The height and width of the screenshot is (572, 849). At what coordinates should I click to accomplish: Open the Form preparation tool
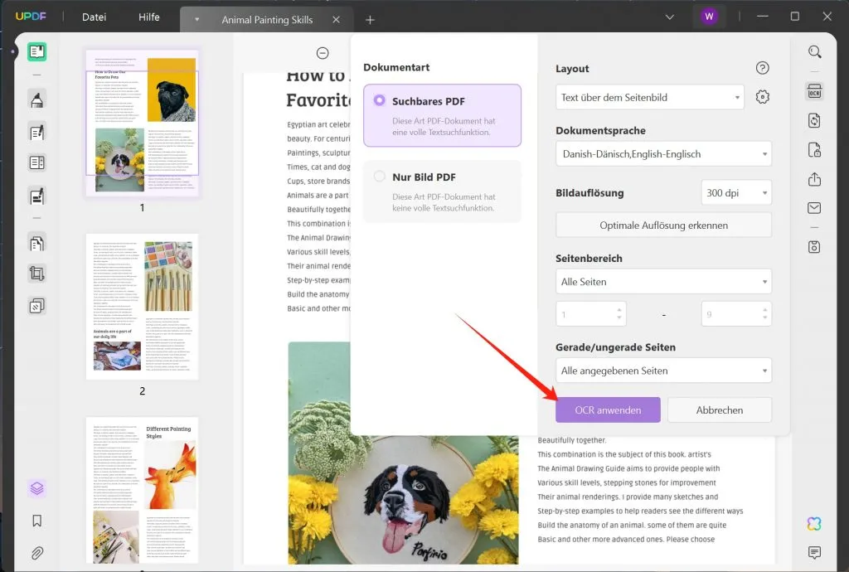[x=36, y=162]
